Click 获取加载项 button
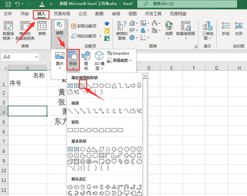 coord(84,26)
